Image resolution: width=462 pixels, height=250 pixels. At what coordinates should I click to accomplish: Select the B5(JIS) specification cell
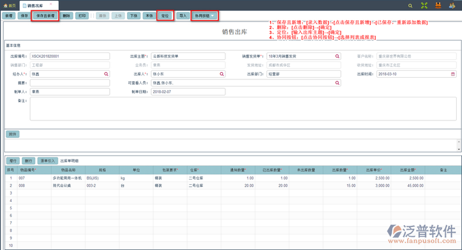coord(102,178)
